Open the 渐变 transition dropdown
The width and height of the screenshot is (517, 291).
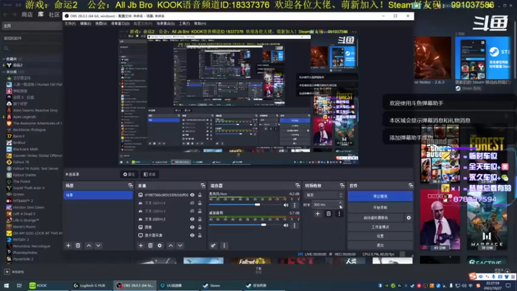[324, 195]
